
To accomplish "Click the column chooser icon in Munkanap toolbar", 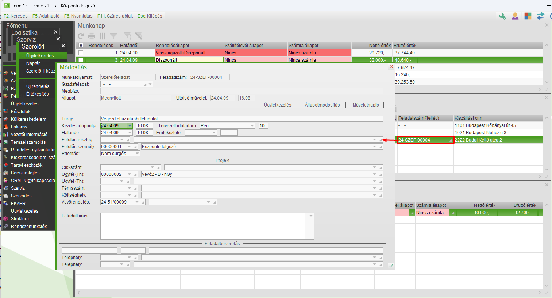I will [x=103, y=36].
